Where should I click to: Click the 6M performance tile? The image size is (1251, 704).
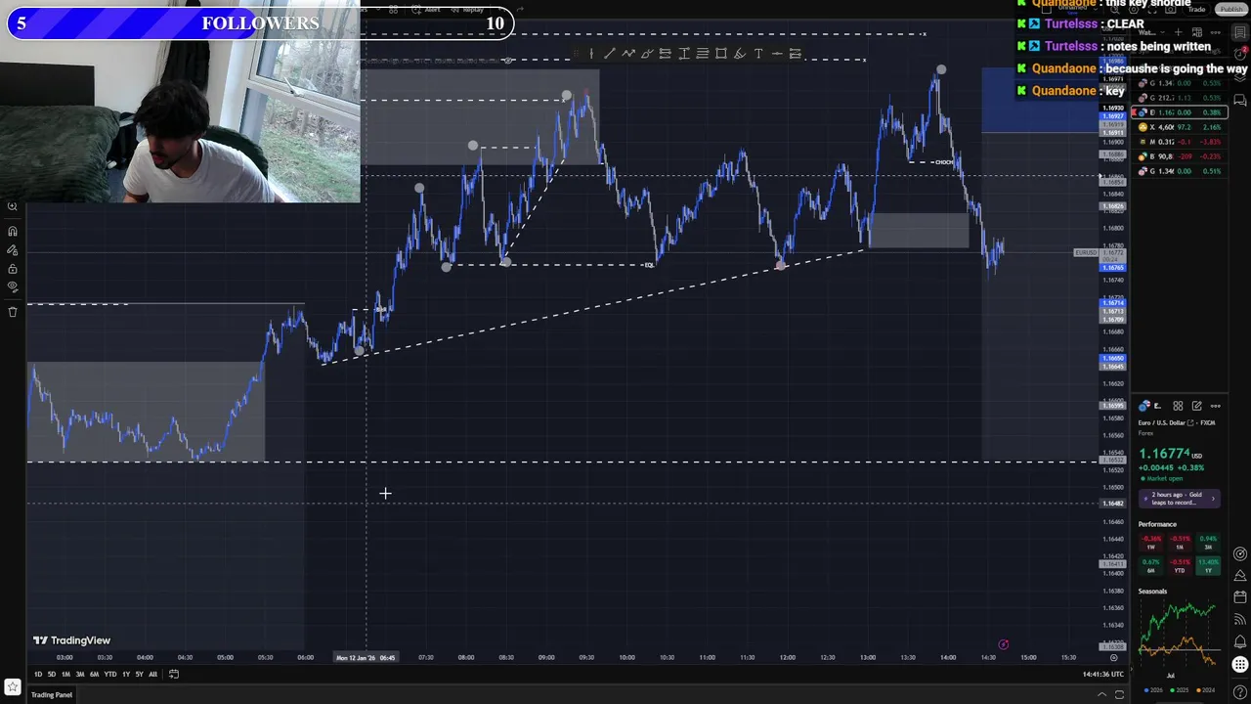point(1152,566)
